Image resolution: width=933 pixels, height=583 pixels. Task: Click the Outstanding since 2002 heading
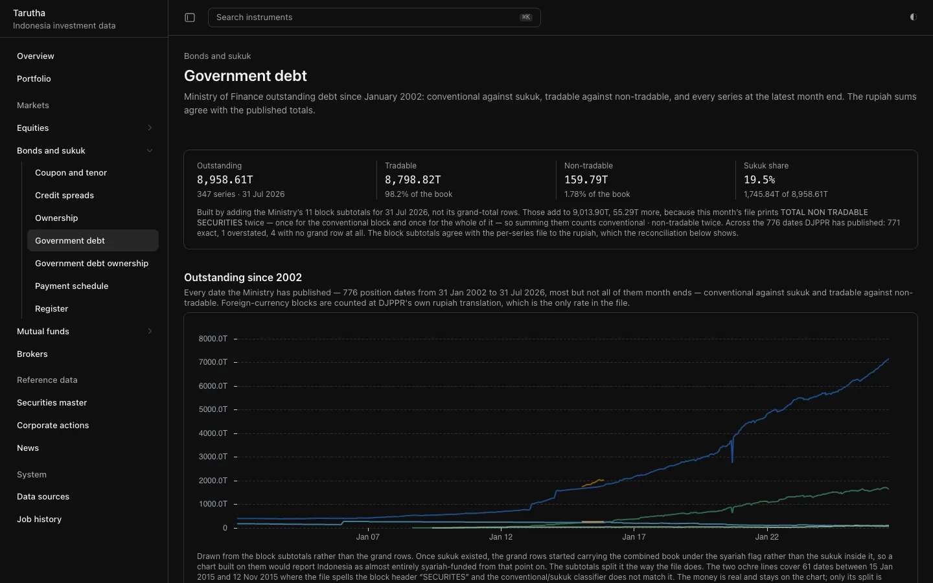(x=243, y=277)
